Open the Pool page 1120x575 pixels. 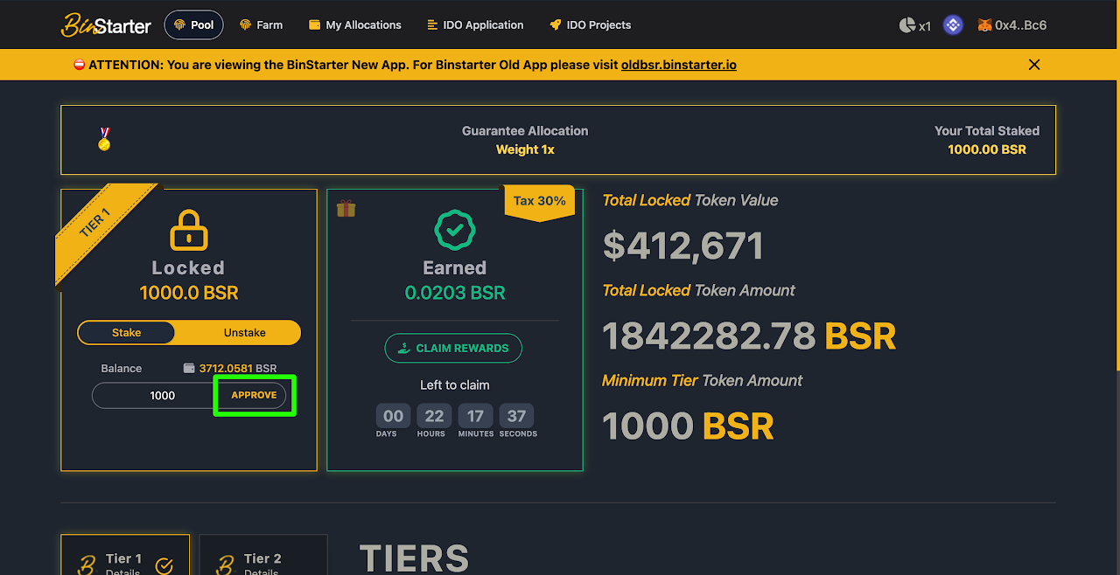pyautogui.click(x=194, y=24)
